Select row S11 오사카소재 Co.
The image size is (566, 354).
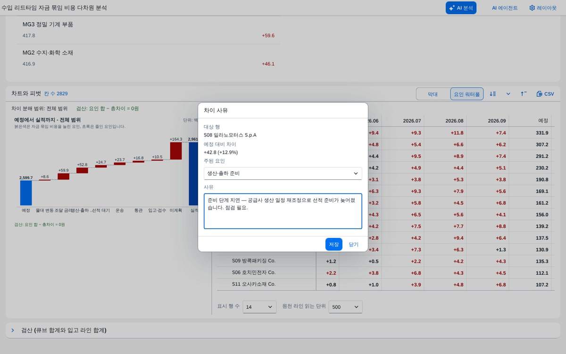tap(253, 284)
